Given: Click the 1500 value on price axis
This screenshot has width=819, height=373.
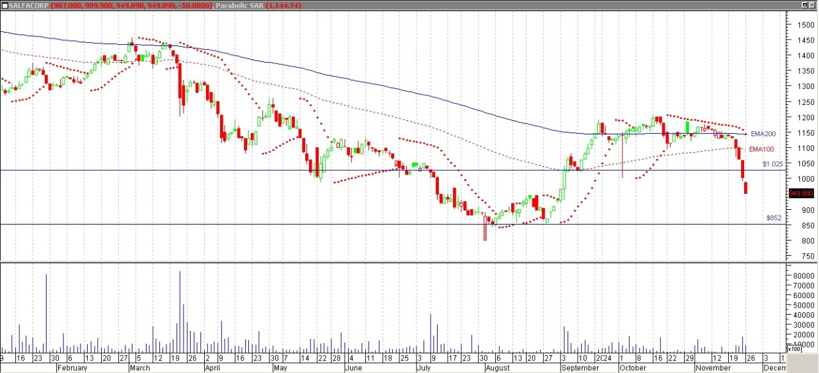Looking at the screenshot, I should (806, 25).
